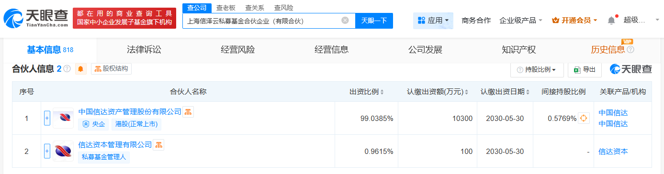Sort by 认缴出资日期 column
The image size is (664, 174).
point(527,92)
